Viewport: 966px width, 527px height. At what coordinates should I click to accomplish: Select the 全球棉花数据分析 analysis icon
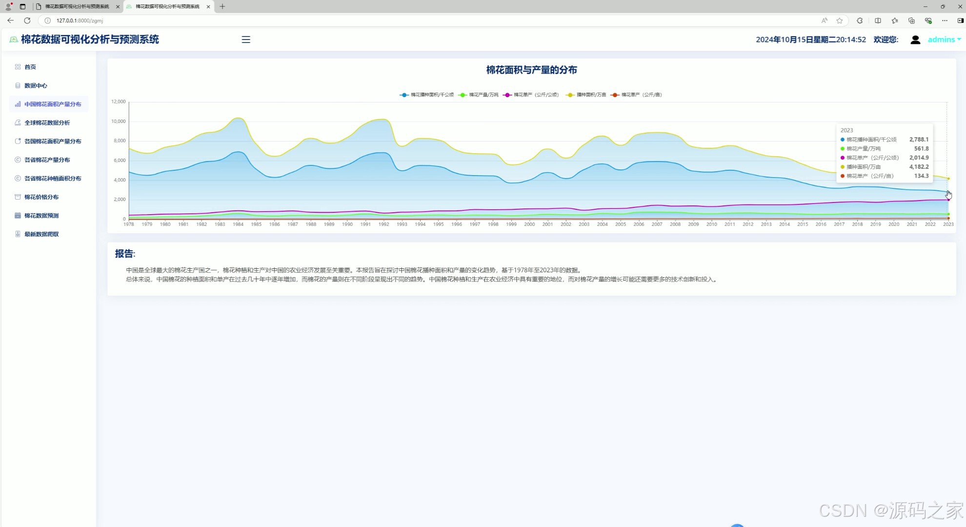click(x=18, y=122)
